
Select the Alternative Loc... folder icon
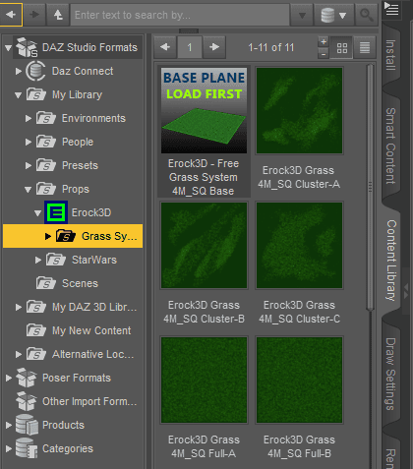click(36, 354)
